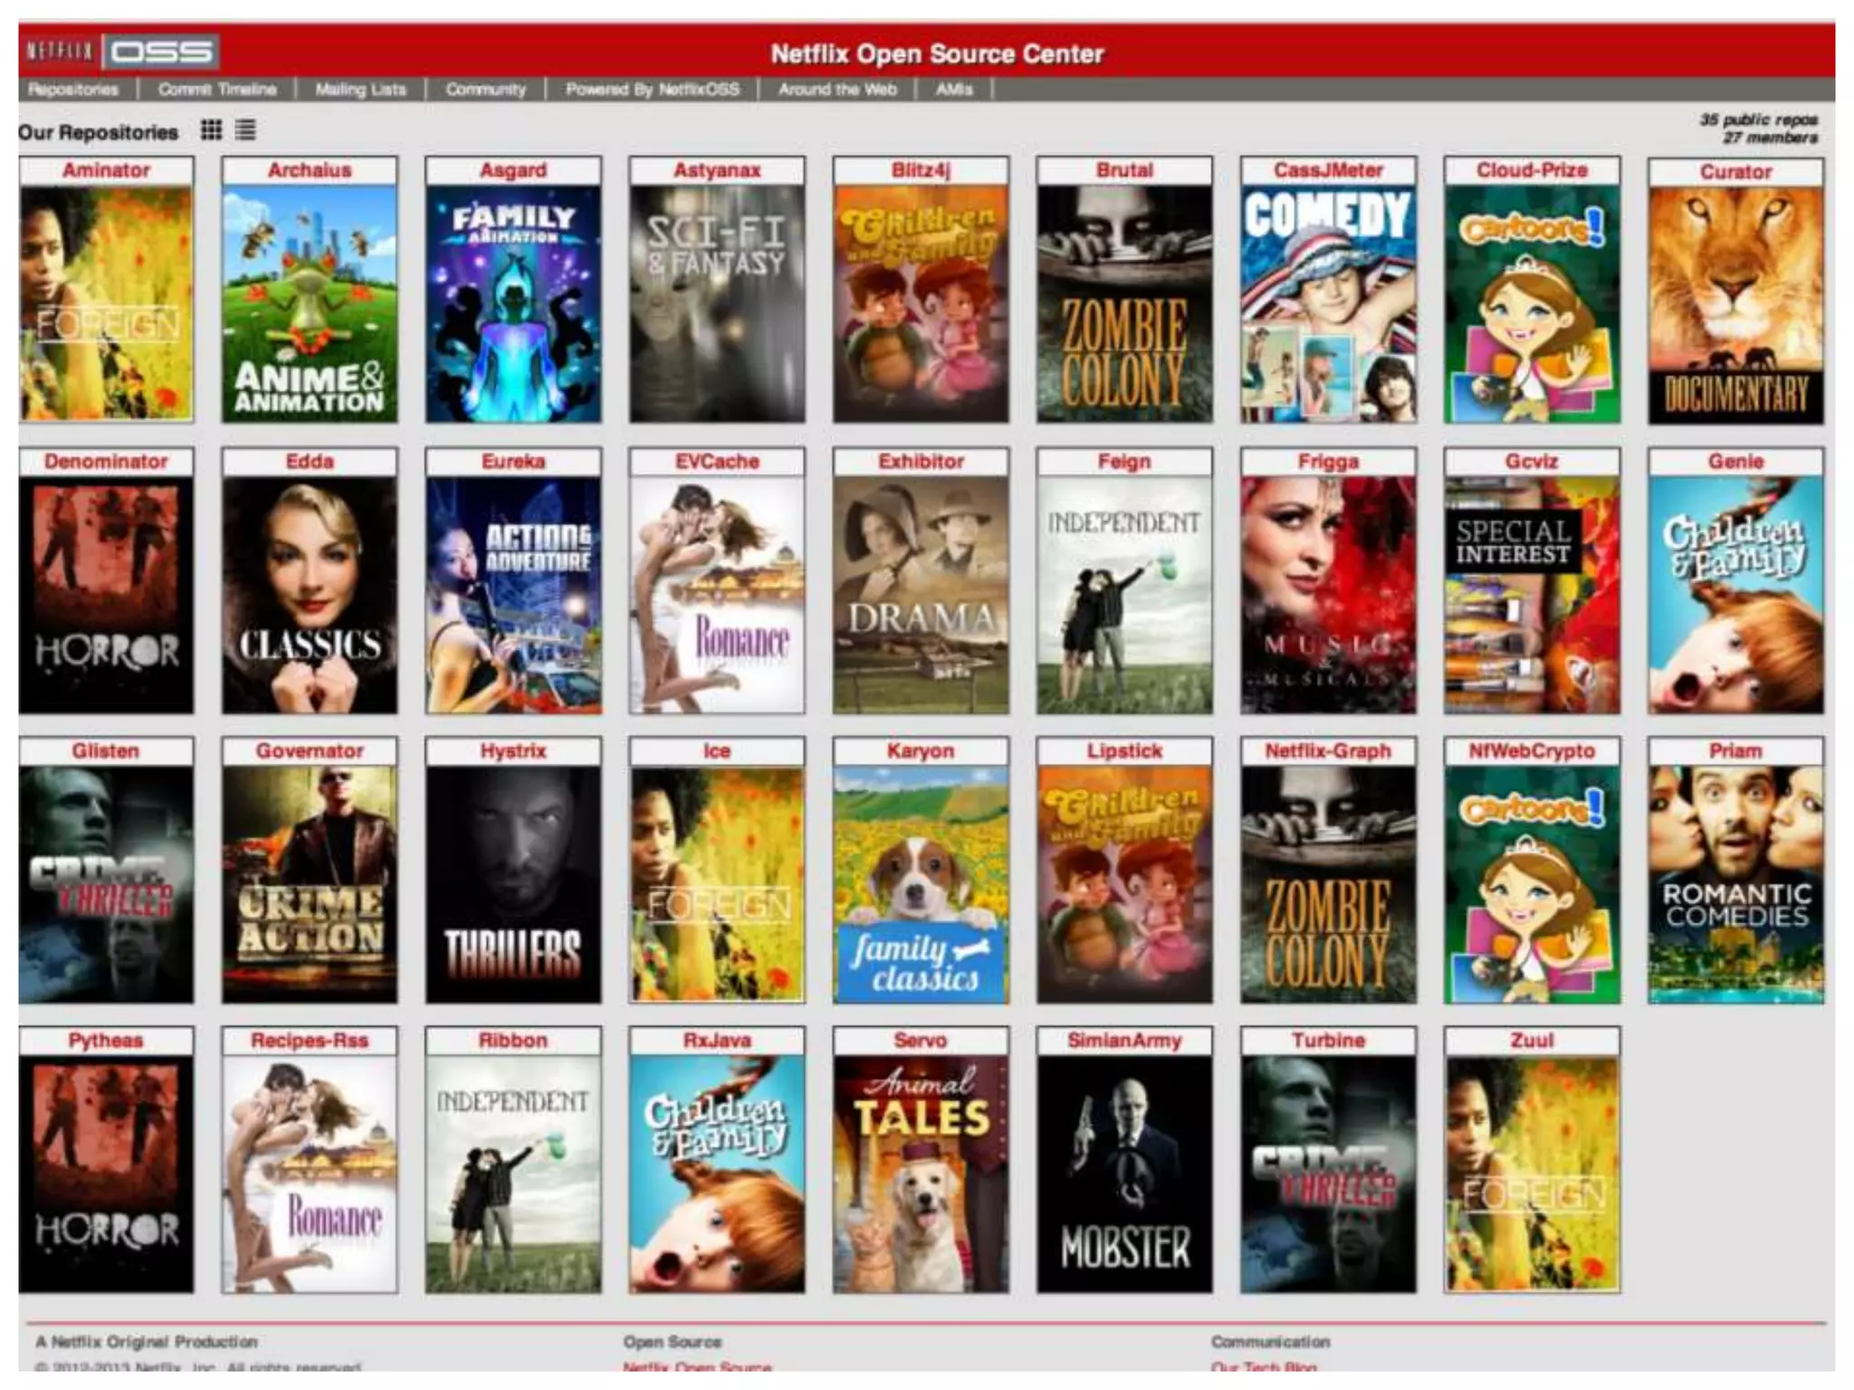Switch to list view icon
The height and width of the screenshot is (1390, 1854).
[x=245, y=130]
